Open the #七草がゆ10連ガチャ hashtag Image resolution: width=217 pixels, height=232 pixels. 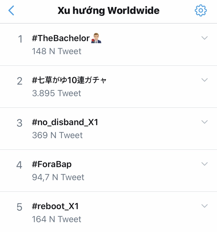(x=69, y=80)
